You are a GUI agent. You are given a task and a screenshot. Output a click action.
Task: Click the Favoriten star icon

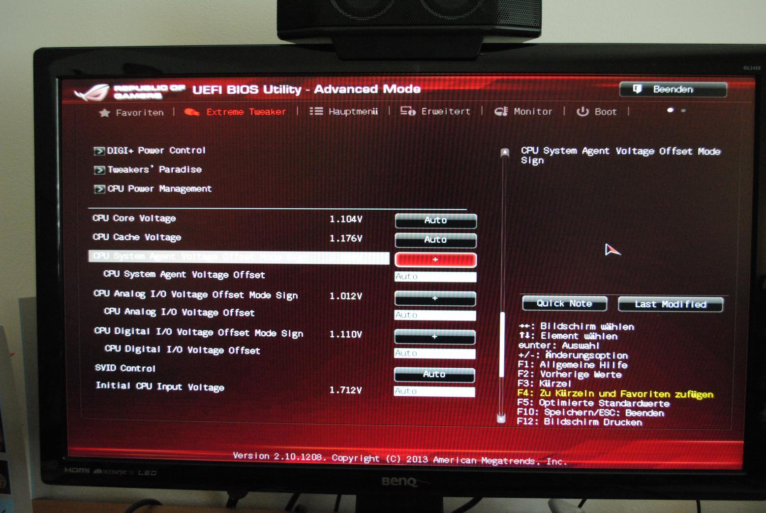(x=104, y=113)
